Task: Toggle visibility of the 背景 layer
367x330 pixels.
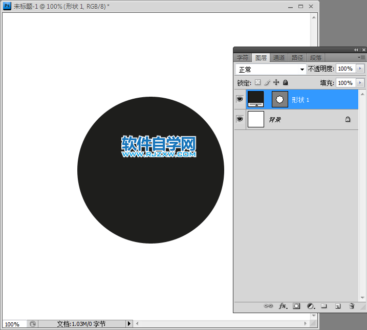Action: 240,119
